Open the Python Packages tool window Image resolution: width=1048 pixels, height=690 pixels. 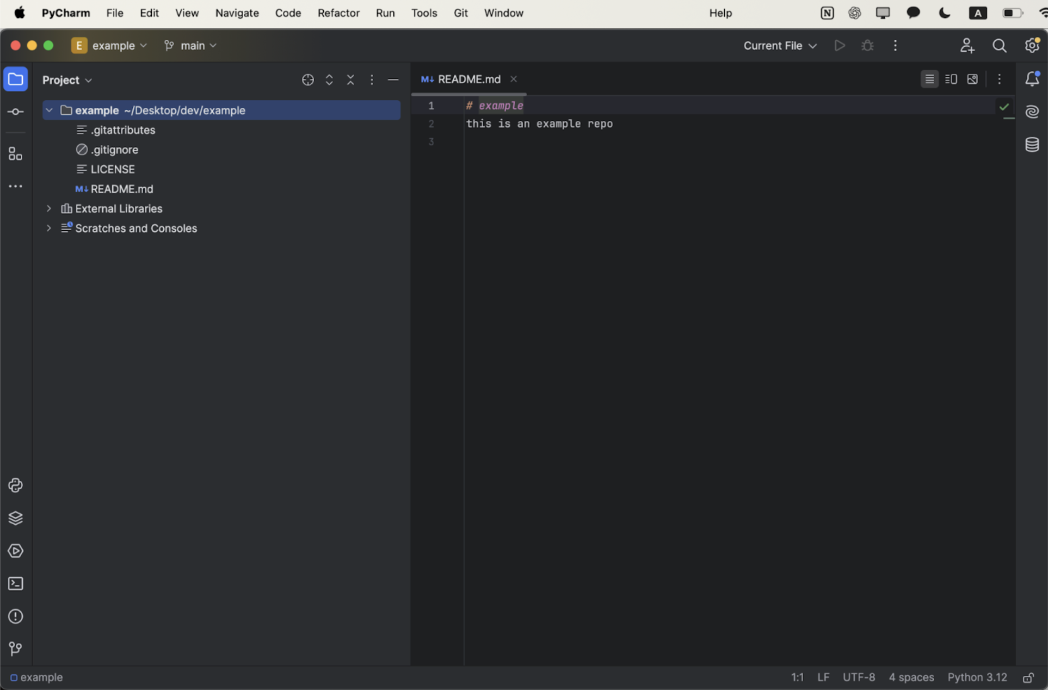(x=15, y=518)
